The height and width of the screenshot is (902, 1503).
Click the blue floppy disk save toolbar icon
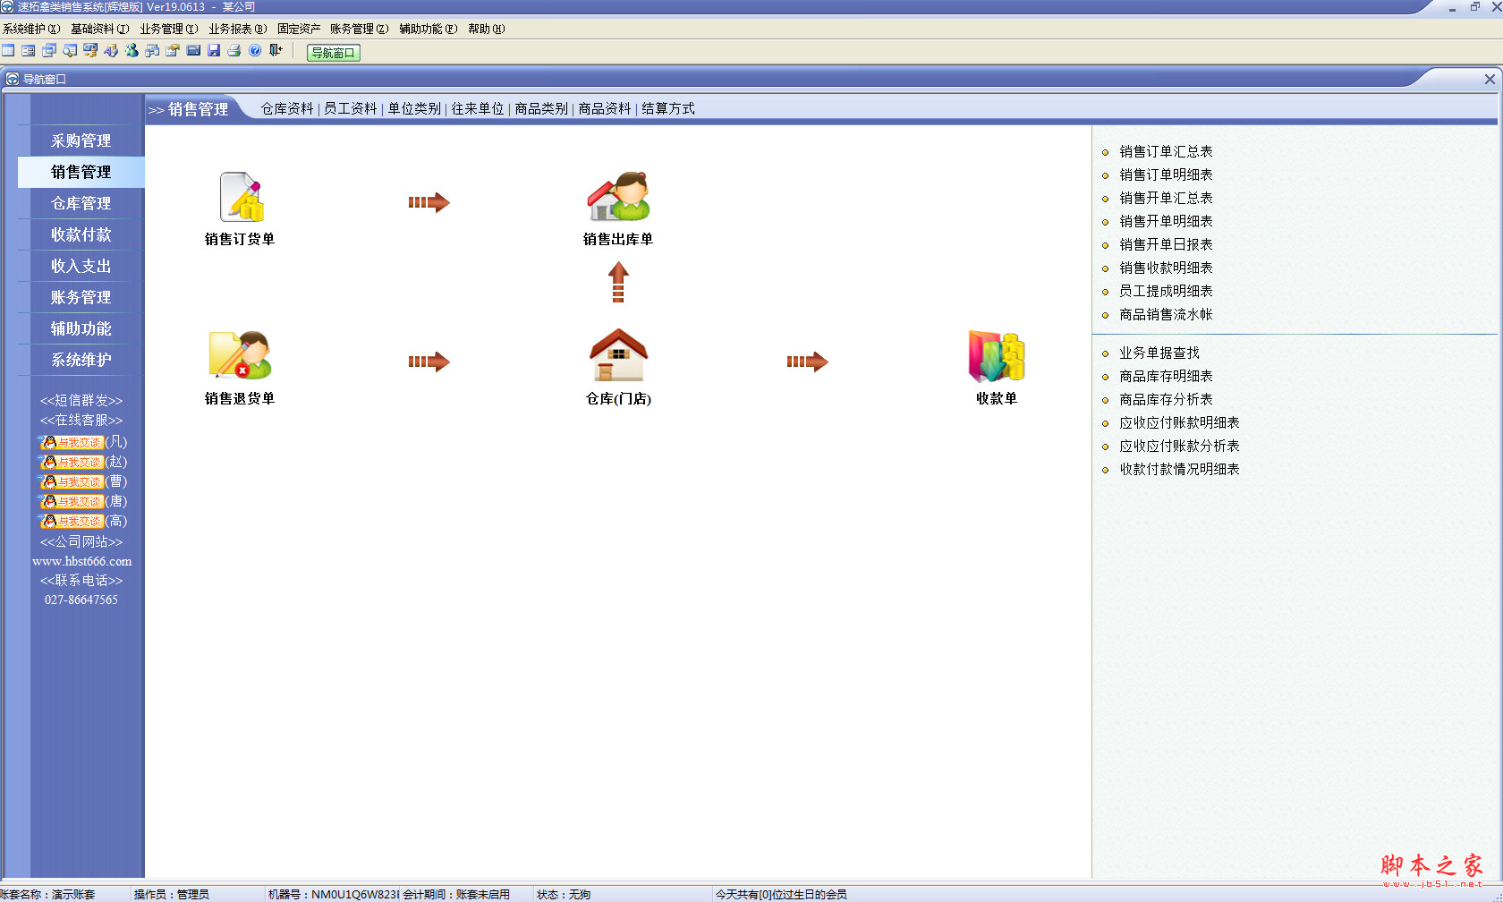[214, 51]
